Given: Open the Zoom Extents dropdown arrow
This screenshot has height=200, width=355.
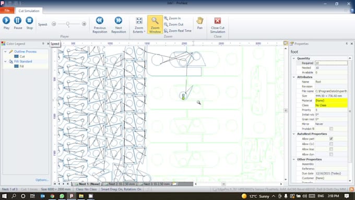Looking at the screenshot, I should pos(145,32).
